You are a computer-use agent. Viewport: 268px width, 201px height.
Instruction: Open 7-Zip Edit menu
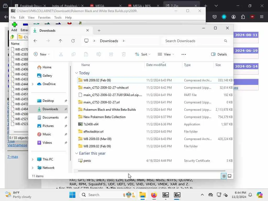(x=21, y=18)
